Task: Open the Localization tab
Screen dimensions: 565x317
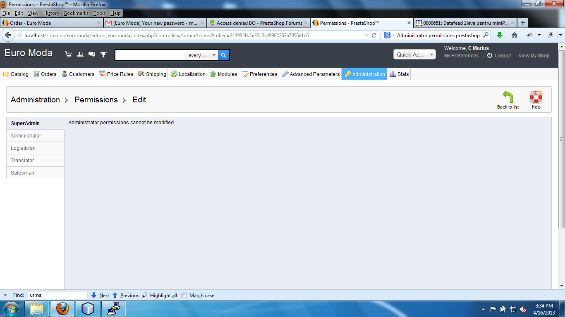Action: click(188, 74)
